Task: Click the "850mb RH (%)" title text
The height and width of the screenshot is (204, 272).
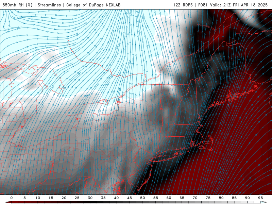Action: [x=17, y=5]
